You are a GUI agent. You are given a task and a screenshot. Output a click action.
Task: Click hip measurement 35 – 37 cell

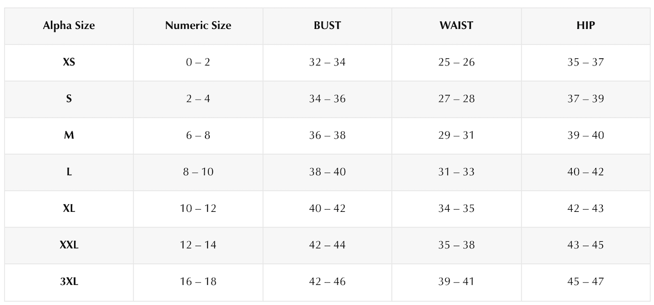pos(585,62)
